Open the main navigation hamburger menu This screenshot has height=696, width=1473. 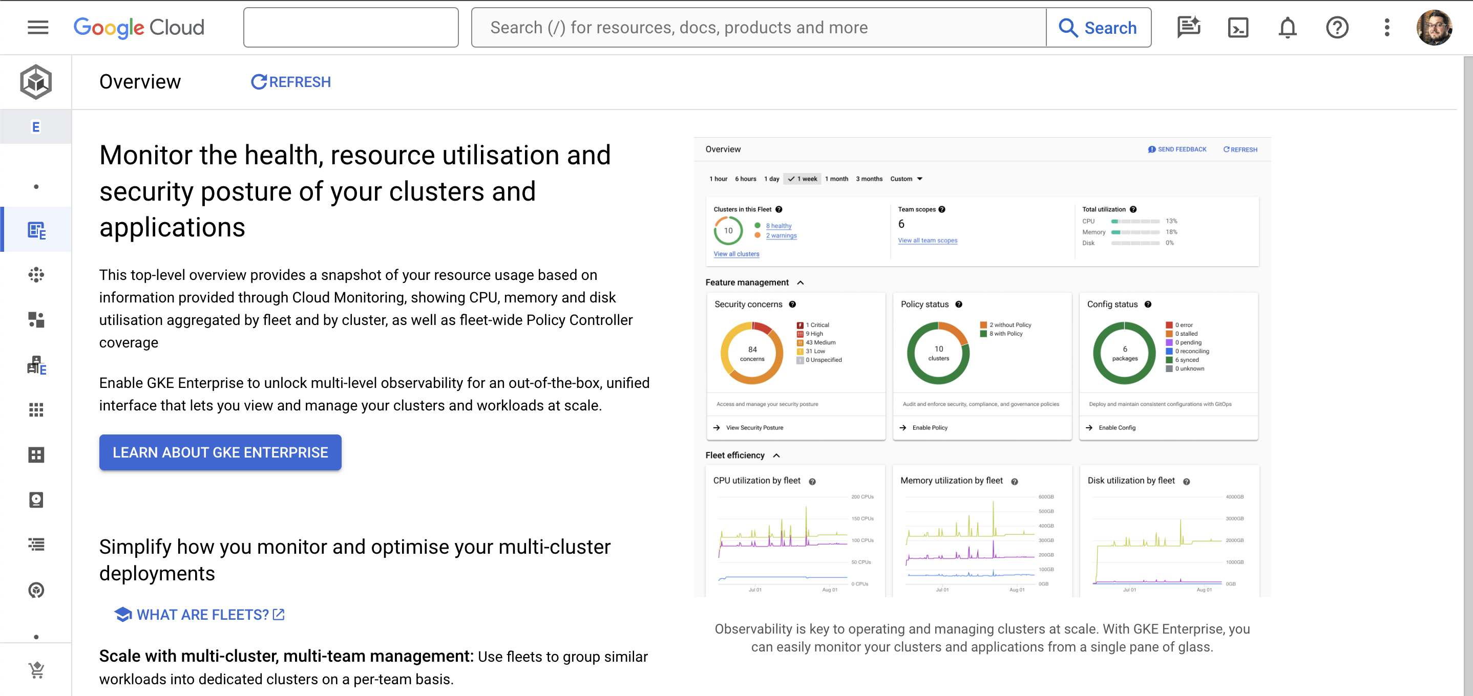38,28
